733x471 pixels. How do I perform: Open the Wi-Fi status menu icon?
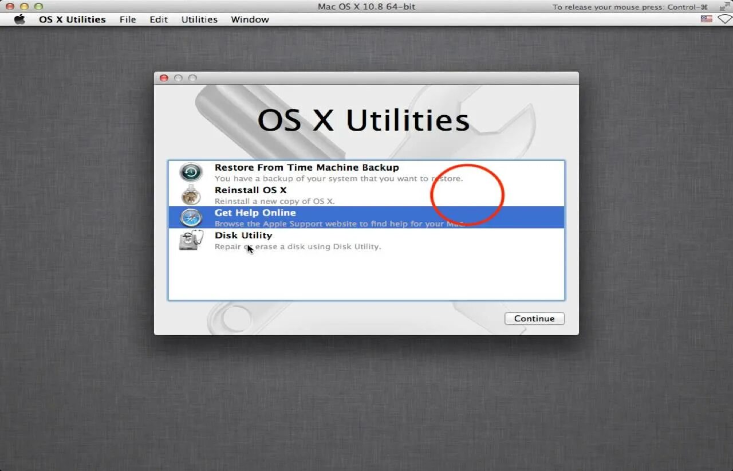pos(724,19)
